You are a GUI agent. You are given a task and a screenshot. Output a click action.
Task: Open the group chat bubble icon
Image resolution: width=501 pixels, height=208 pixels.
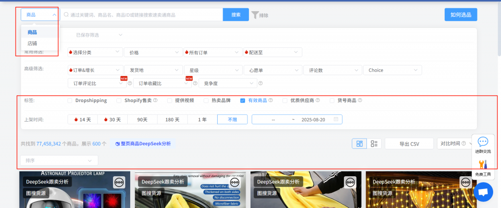(x=483, y=142)
